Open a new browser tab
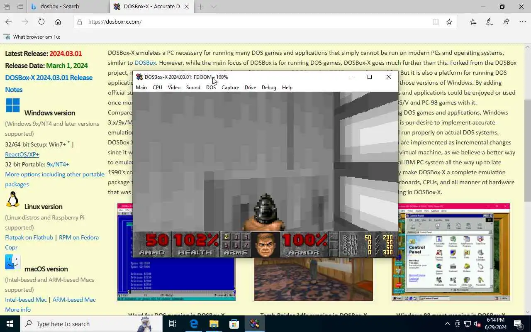This screenshot has height=332, width=531. click(x=201, y=7)
